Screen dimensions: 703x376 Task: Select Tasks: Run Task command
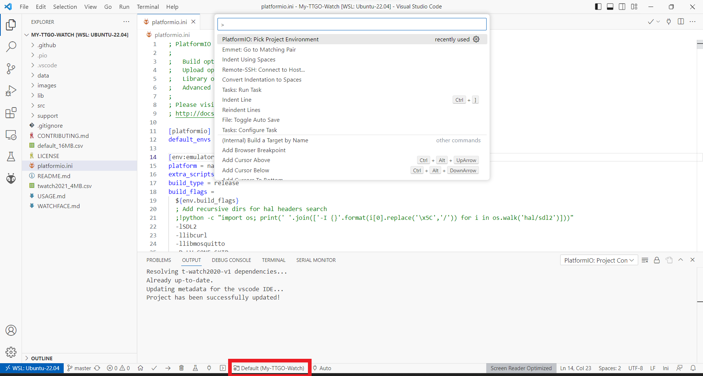click(352, 90)
